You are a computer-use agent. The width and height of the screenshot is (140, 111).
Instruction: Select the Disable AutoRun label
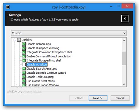click(37, 65)
